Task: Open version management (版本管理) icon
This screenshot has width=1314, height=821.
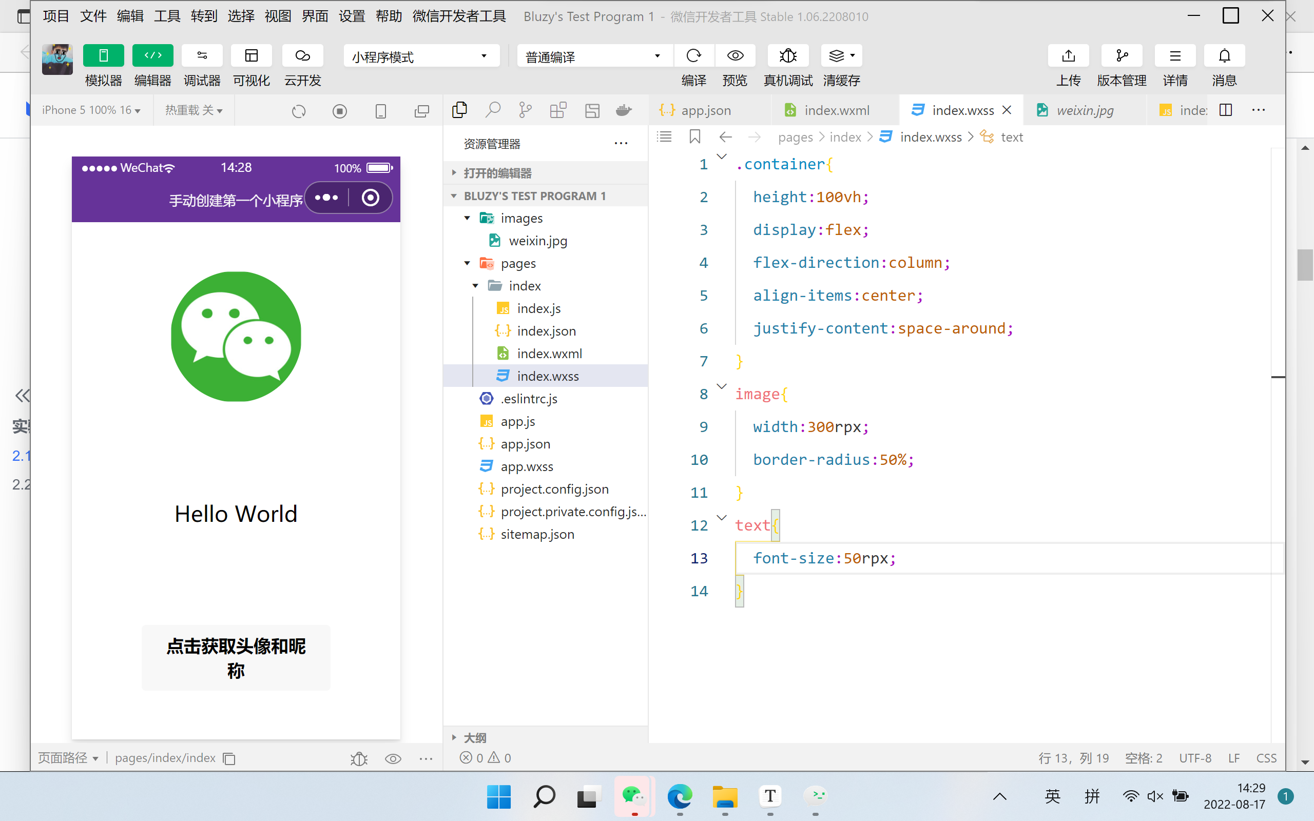Action: click(1122, 56)
